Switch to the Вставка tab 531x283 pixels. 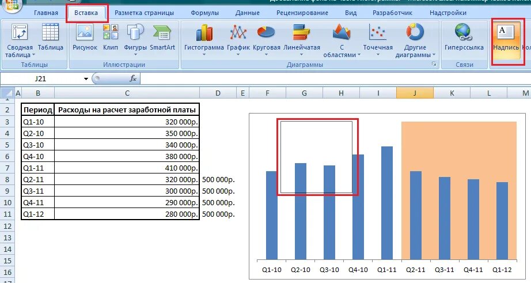86,13
